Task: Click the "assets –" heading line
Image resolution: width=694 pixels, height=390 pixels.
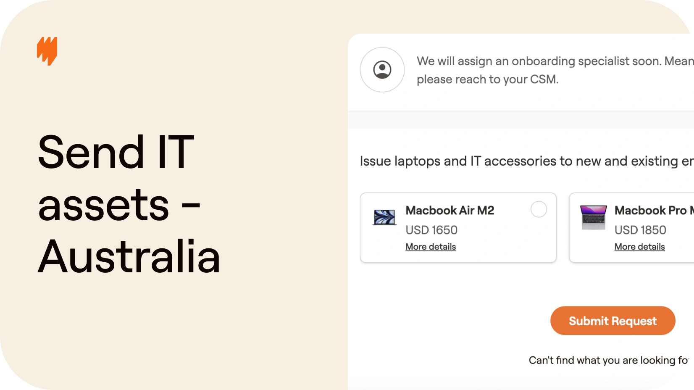Action: point(119,205)
